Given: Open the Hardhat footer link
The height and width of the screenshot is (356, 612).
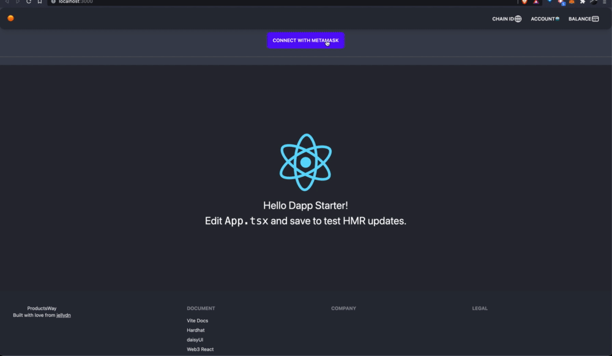Looking at the screenshot, I should tap(196, 330).
